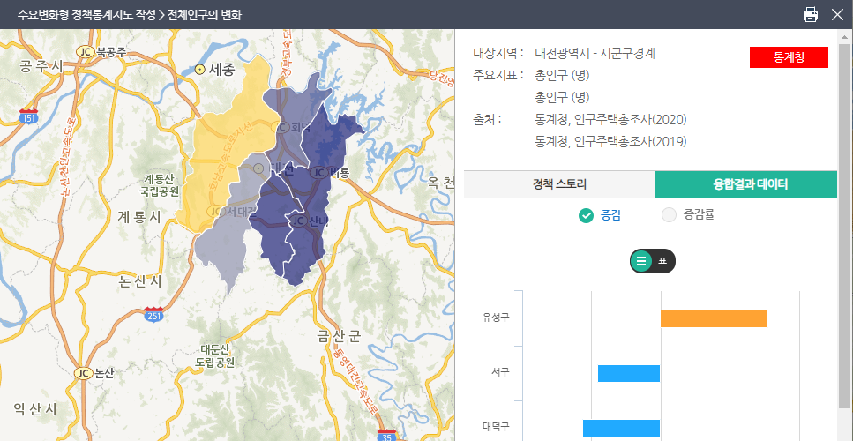
Task: Click 통계청, 인구주택총조사(2020) source text
Action: [x=610, y=119]
